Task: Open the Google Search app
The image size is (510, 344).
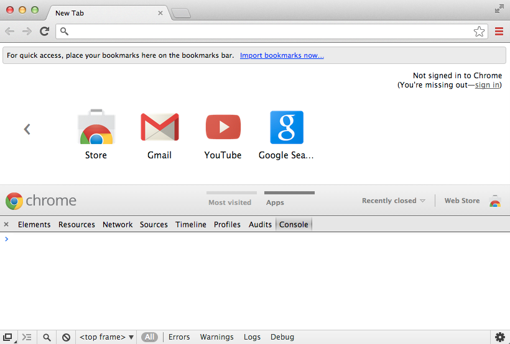Action: 287,135
